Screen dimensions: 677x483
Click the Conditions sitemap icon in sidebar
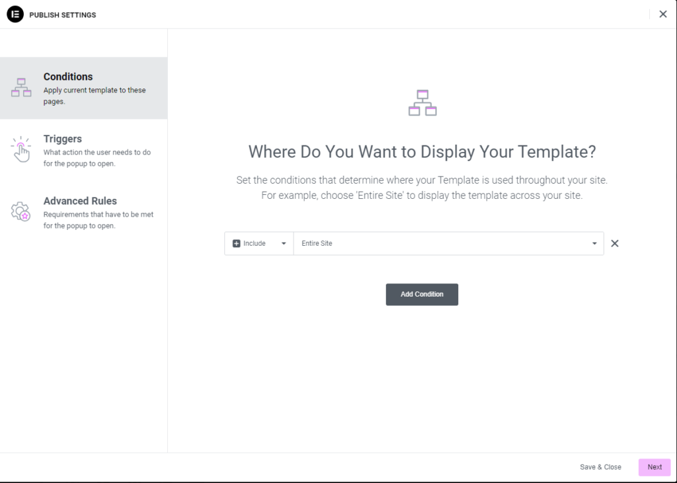click(x=21, y=88)
